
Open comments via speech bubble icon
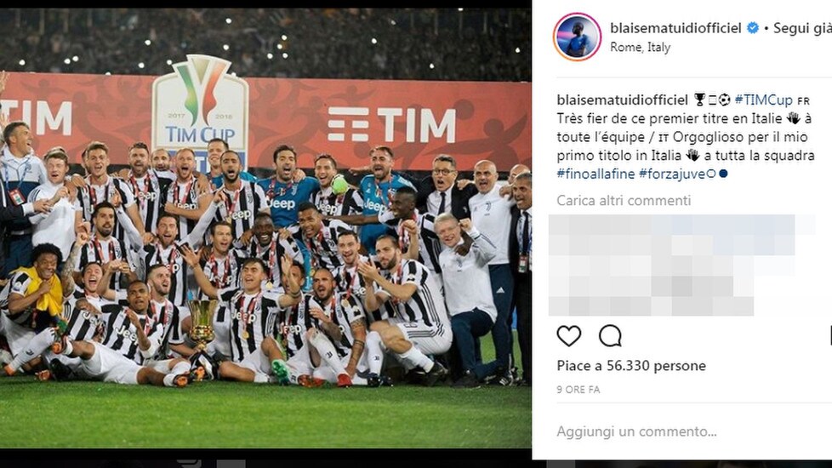click(610, 336)
